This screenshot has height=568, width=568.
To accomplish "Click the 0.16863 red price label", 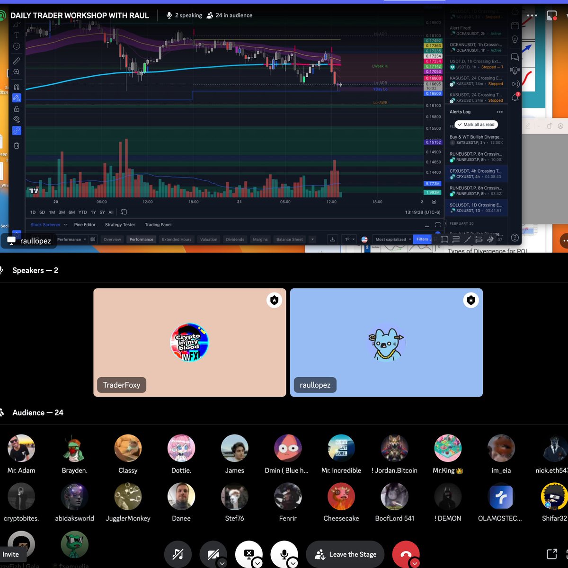I will [433, 78].
